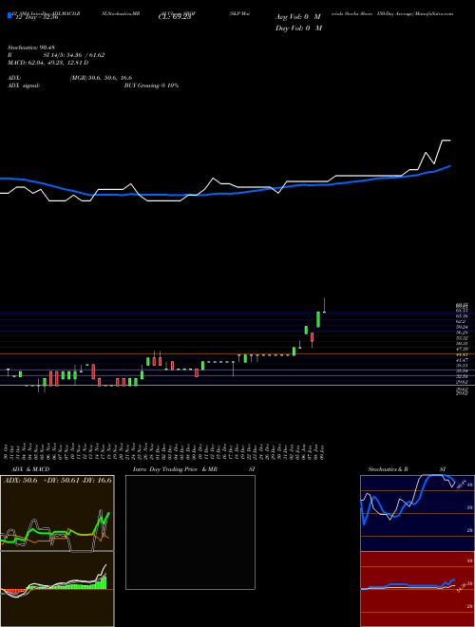475x627 pixels.
Task: Click the 'SI 14/3: 54.36 / 61.62' reading
Action: (x=74, y=55)
